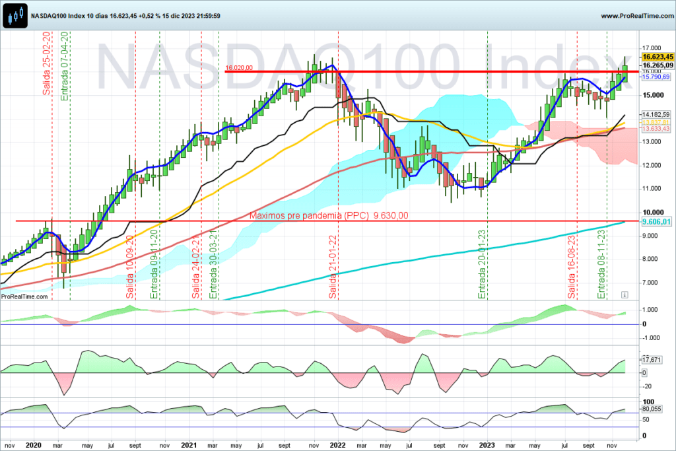Click the -20 oscillator scale label
Image resolution: width=676 pixels, height=451 pixels.
click(647, 387)
